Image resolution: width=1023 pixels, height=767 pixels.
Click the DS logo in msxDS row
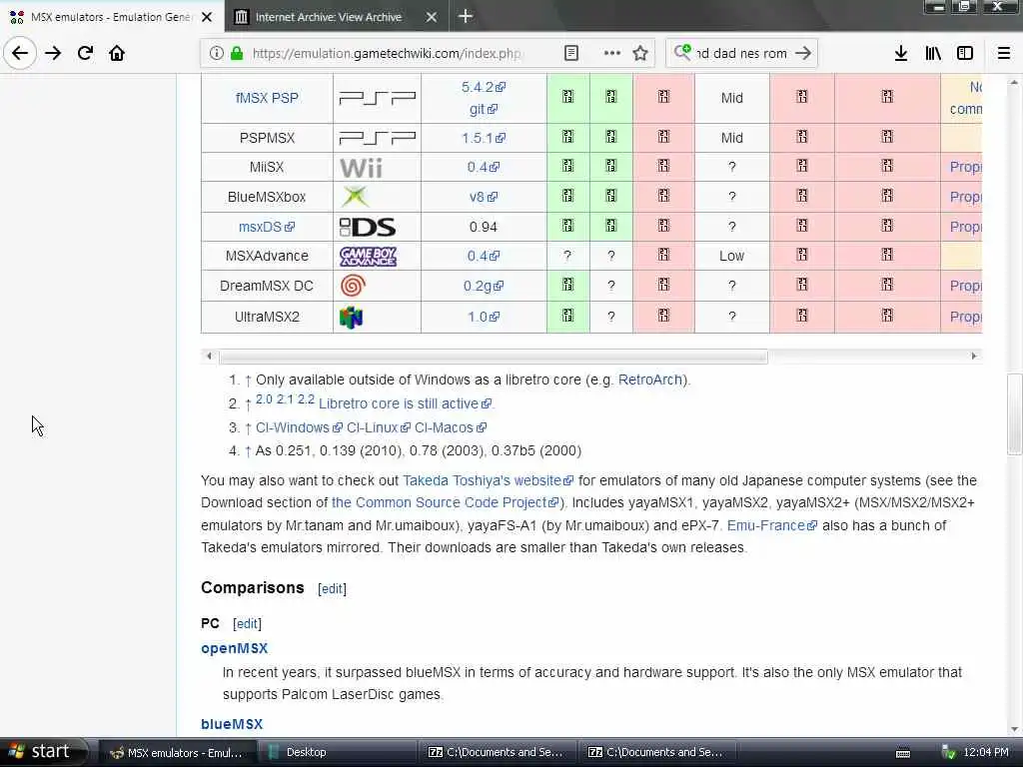368,227
